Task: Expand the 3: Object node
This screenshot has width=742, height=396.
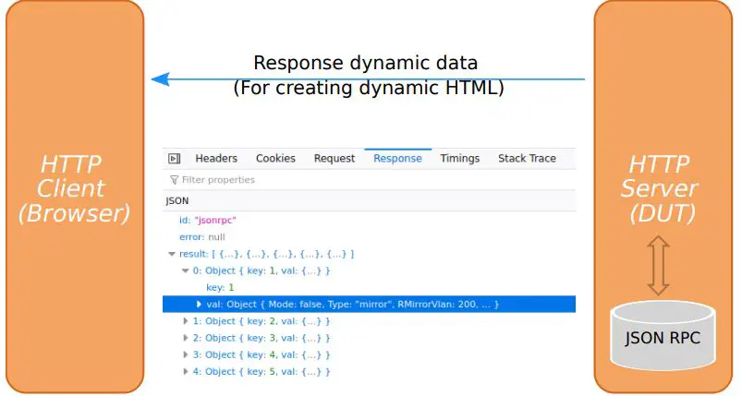Action: [185, 354]
